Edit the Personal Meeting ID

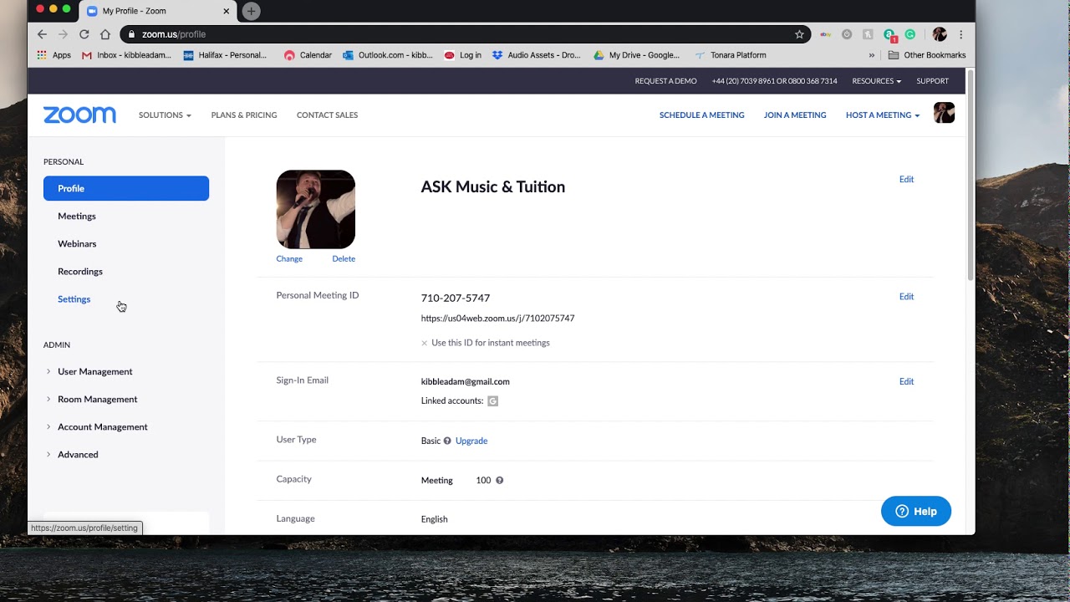coord(906,297)
